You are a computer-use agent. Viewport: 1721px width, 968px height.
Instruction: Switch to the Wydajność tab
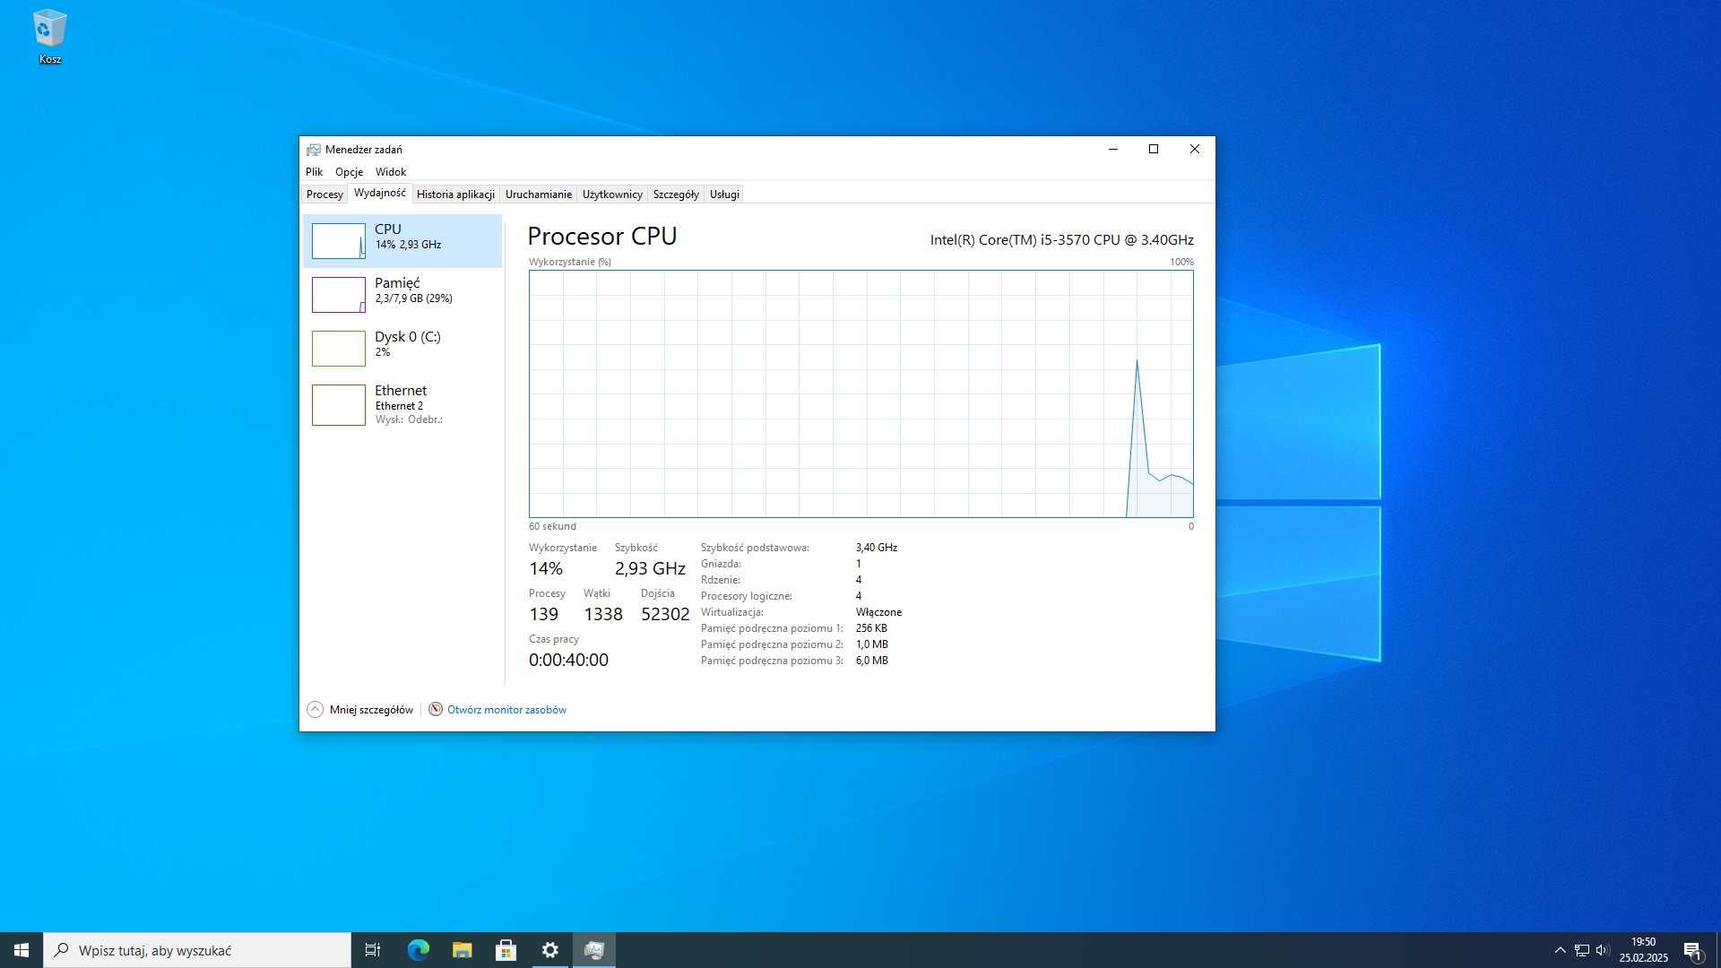[x=379, y=194]
